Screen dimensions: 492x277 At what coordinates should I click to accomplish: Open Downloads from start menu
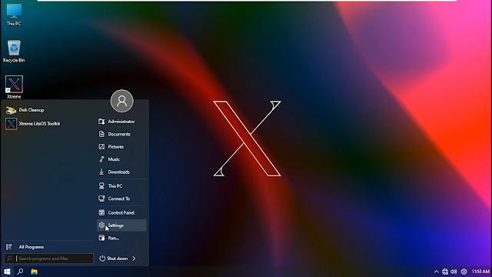tap(121, 172)
